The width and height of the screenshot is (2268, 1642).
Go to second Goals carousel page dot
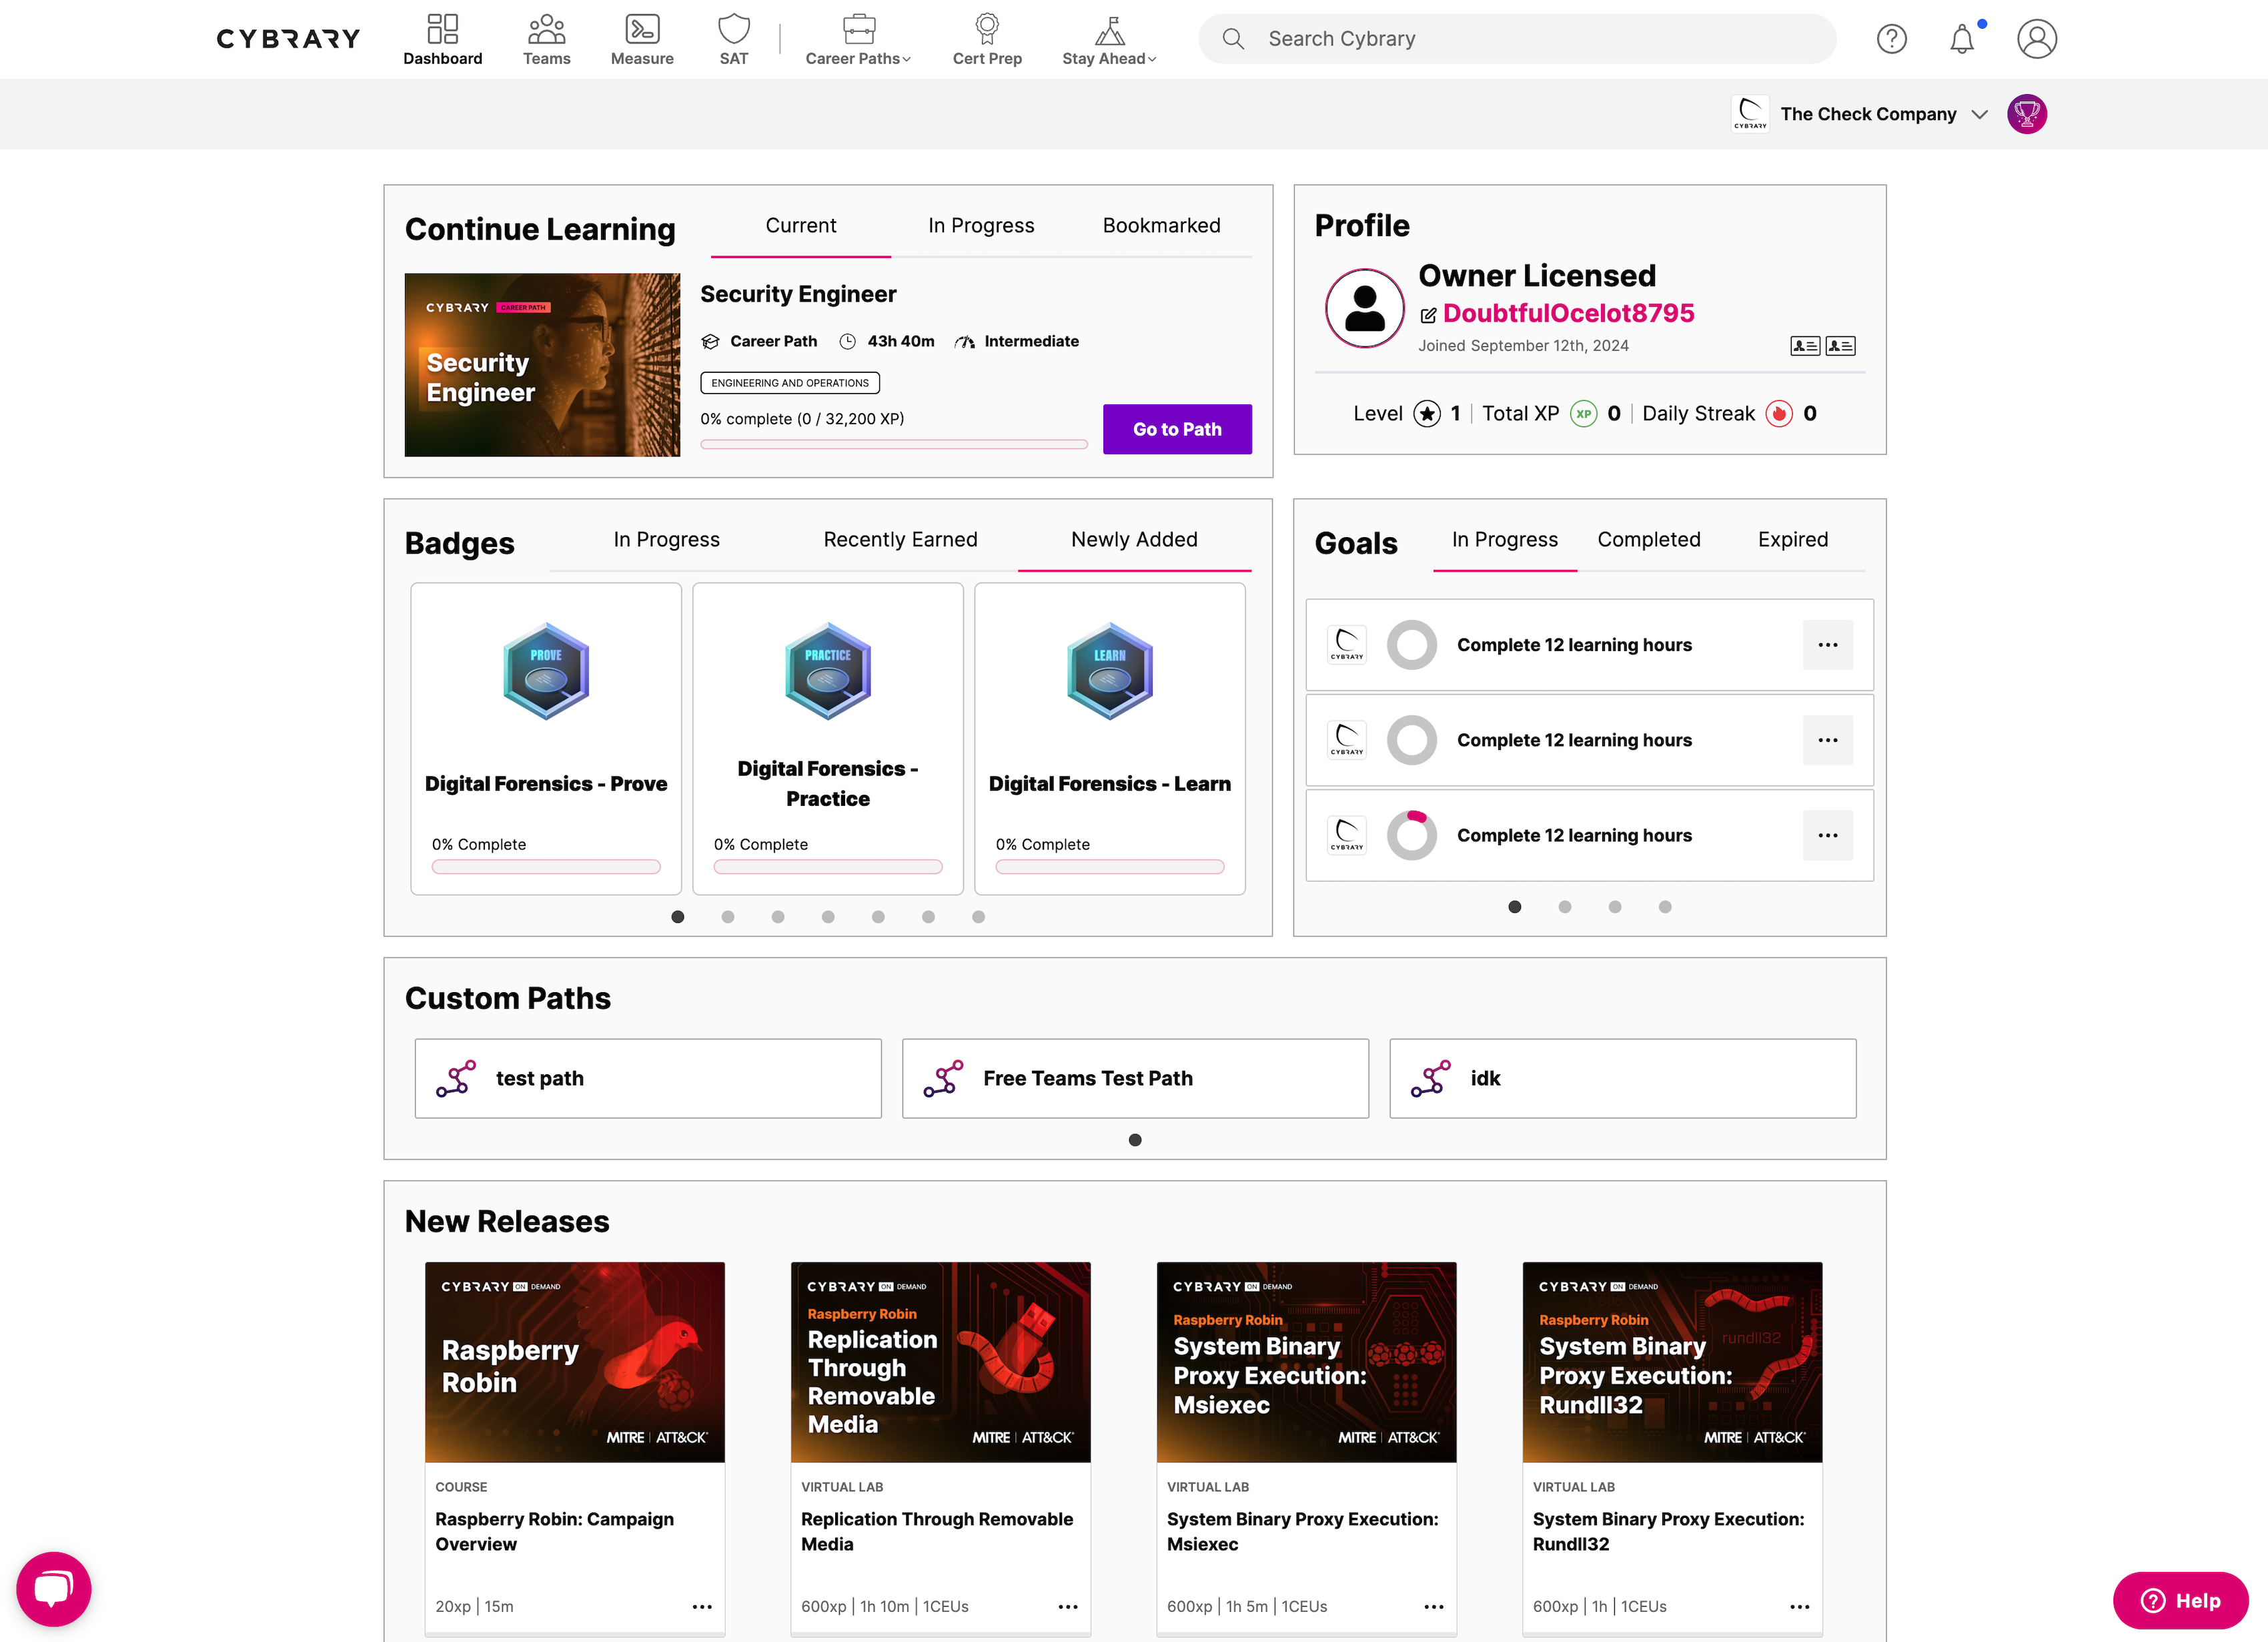(x=1565, y=907)
